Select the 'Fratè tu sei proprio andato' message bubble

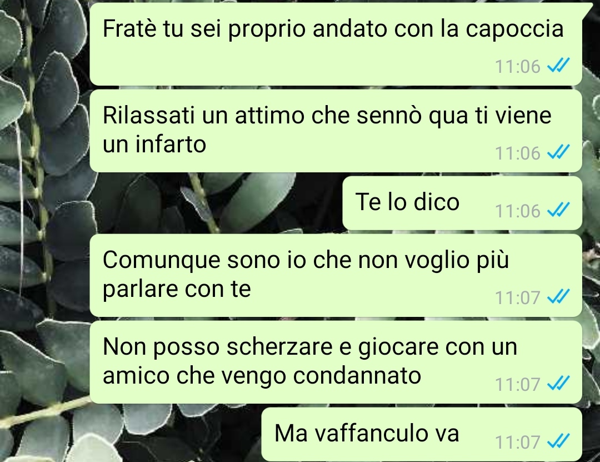[336, 44]
